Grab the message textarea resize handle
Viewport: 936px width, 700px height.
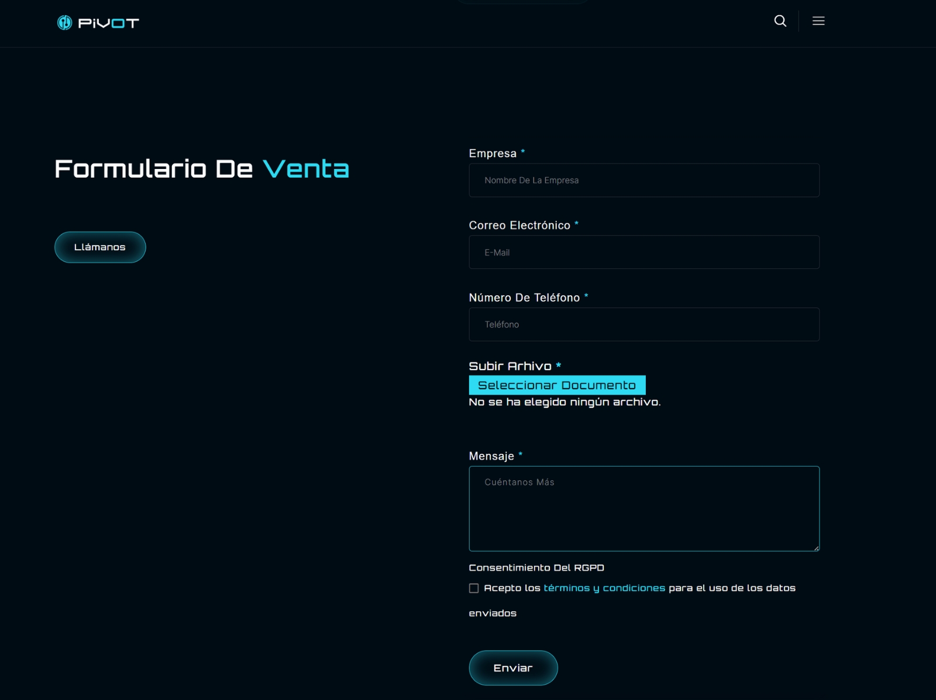coord(816,548)
